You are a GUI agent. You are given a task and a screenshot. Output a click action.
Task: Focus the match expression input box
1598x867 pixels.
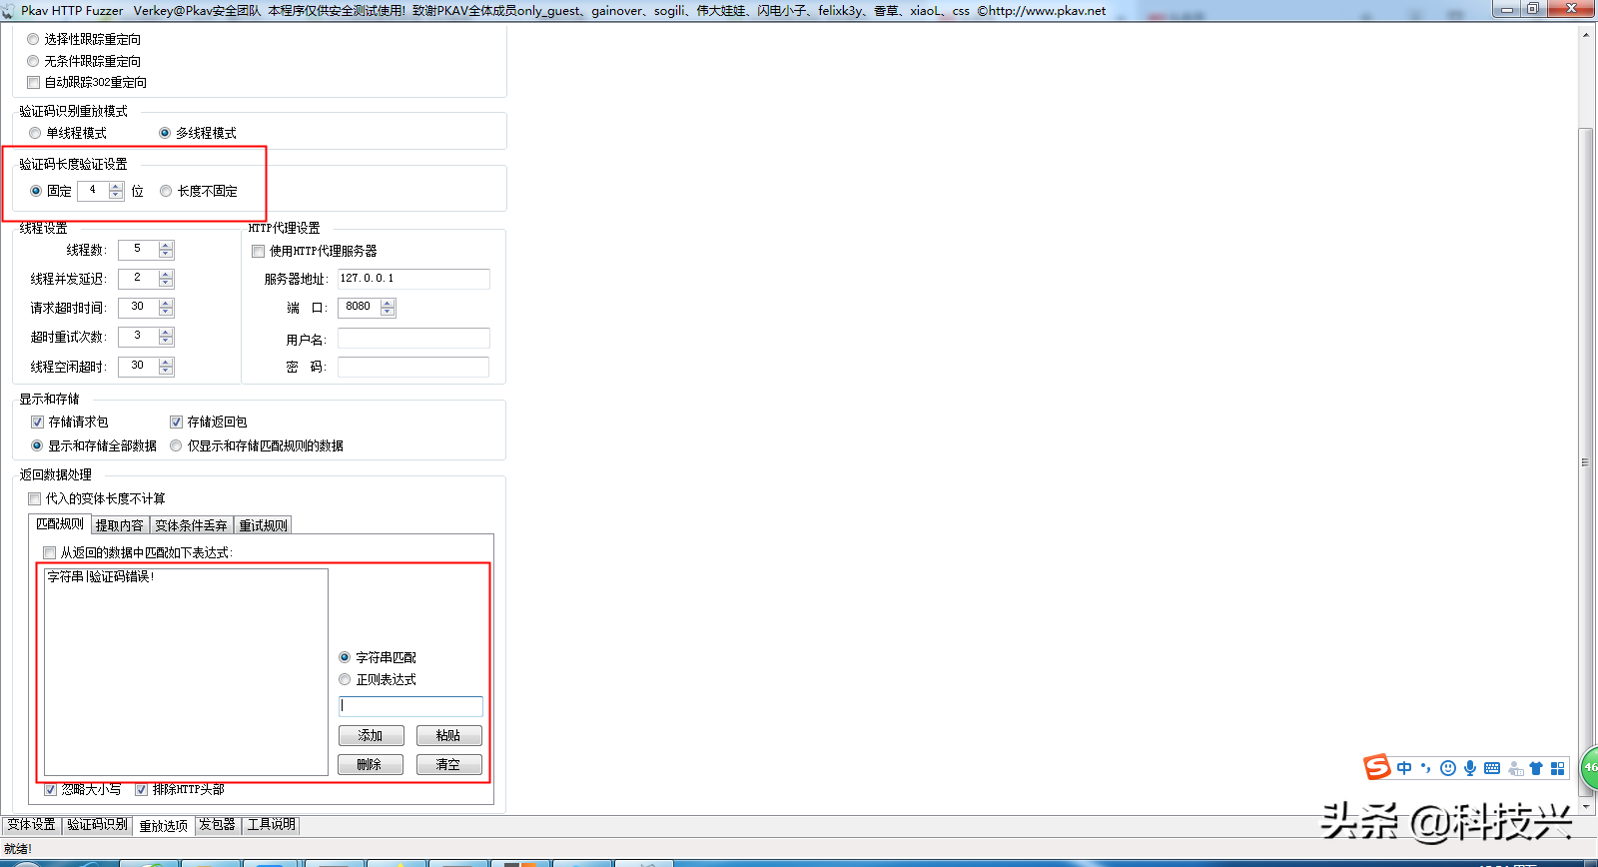click(410, 706)
